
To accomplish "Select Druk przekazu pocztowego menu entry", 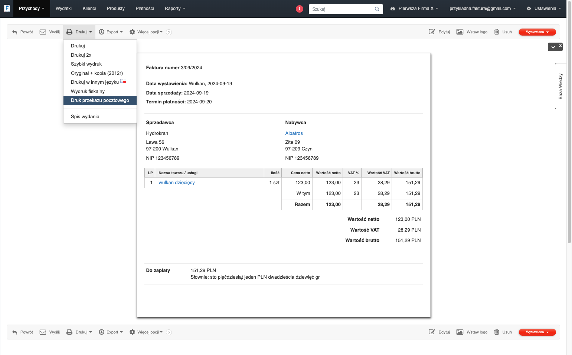I will click(x=100, y=100).
